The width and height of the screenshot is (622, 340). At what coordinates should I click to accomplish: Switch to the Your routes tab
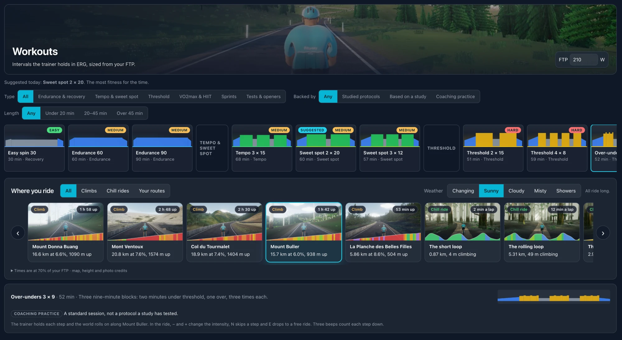(152, 191)
